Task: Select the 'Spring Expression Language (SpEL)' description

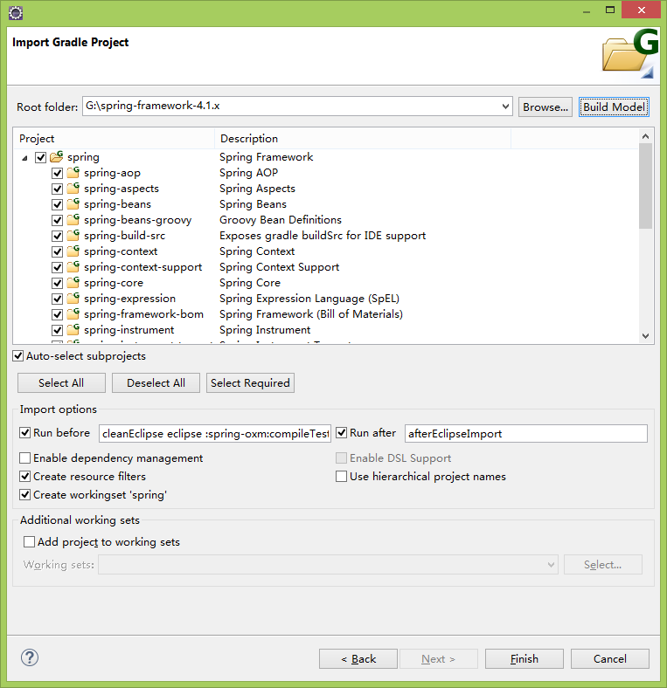Action: coord(309,299)
